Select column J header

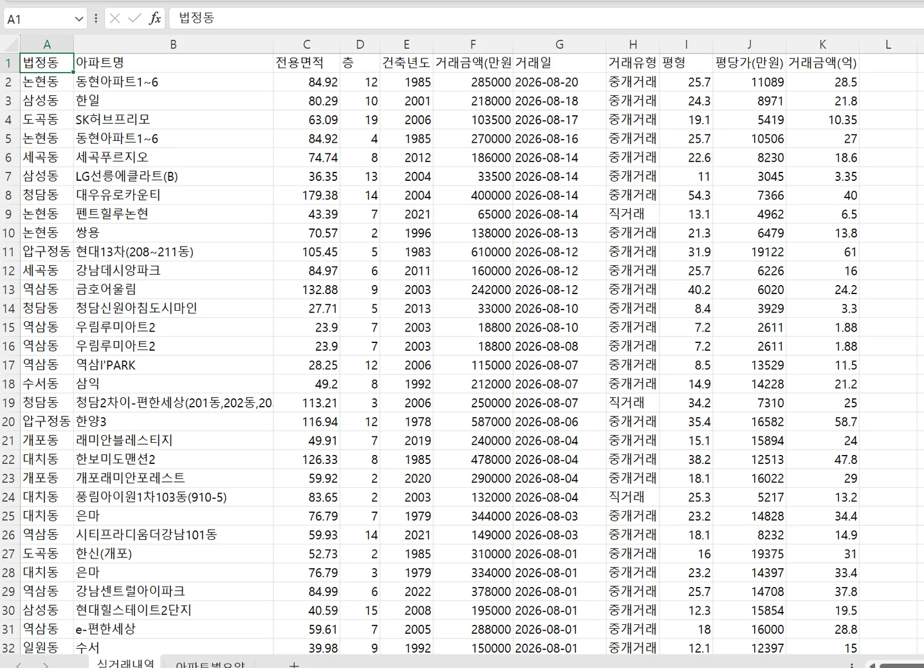pos(749,44)
